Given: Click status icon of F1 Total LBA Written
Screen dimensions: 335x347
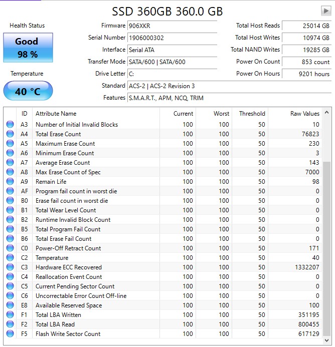Looking at the screenshot, I should click(x=10, y=314).
